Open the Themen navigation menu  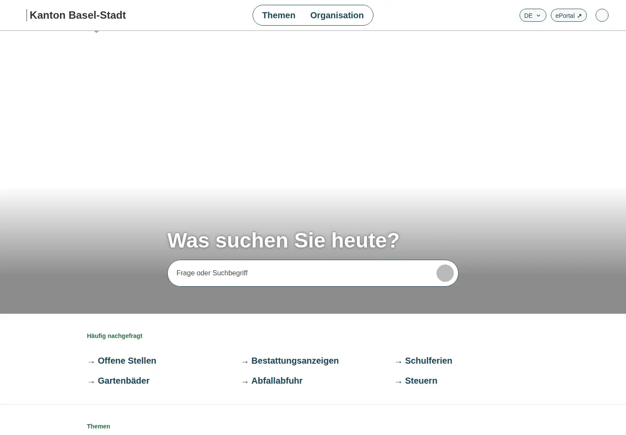pos(279,15)
